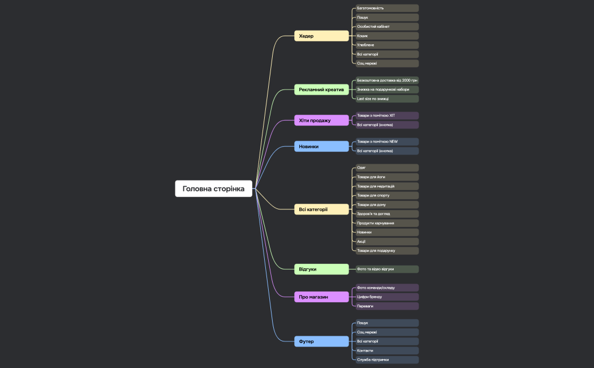
Task: Click the purple "Хіти продажу" node
Action: (321, 121)
